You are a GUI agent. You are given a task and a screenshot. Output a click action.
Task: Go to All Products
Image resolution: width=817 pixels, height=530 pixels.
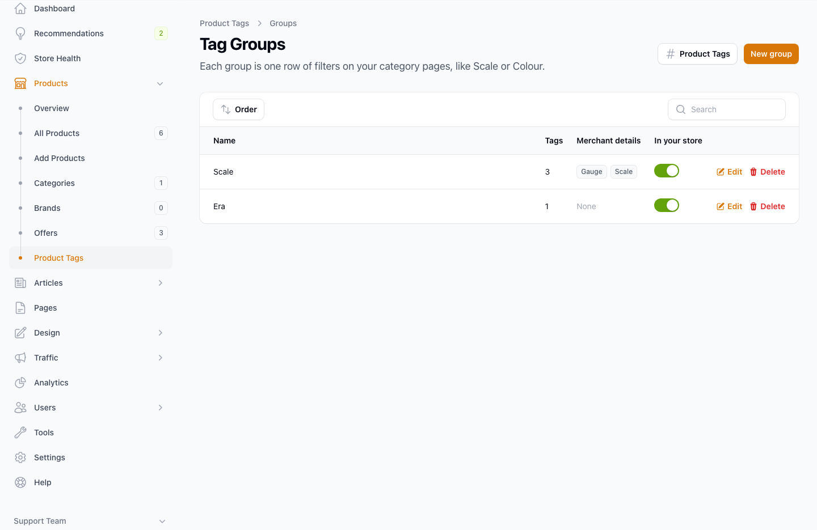coord(91,133)
